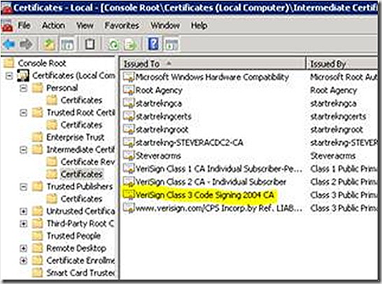Click certificate icon of Microsoft Windows Hardware Compatibility
This screenshot has width=382, height=284.
(x=129, y=77)
